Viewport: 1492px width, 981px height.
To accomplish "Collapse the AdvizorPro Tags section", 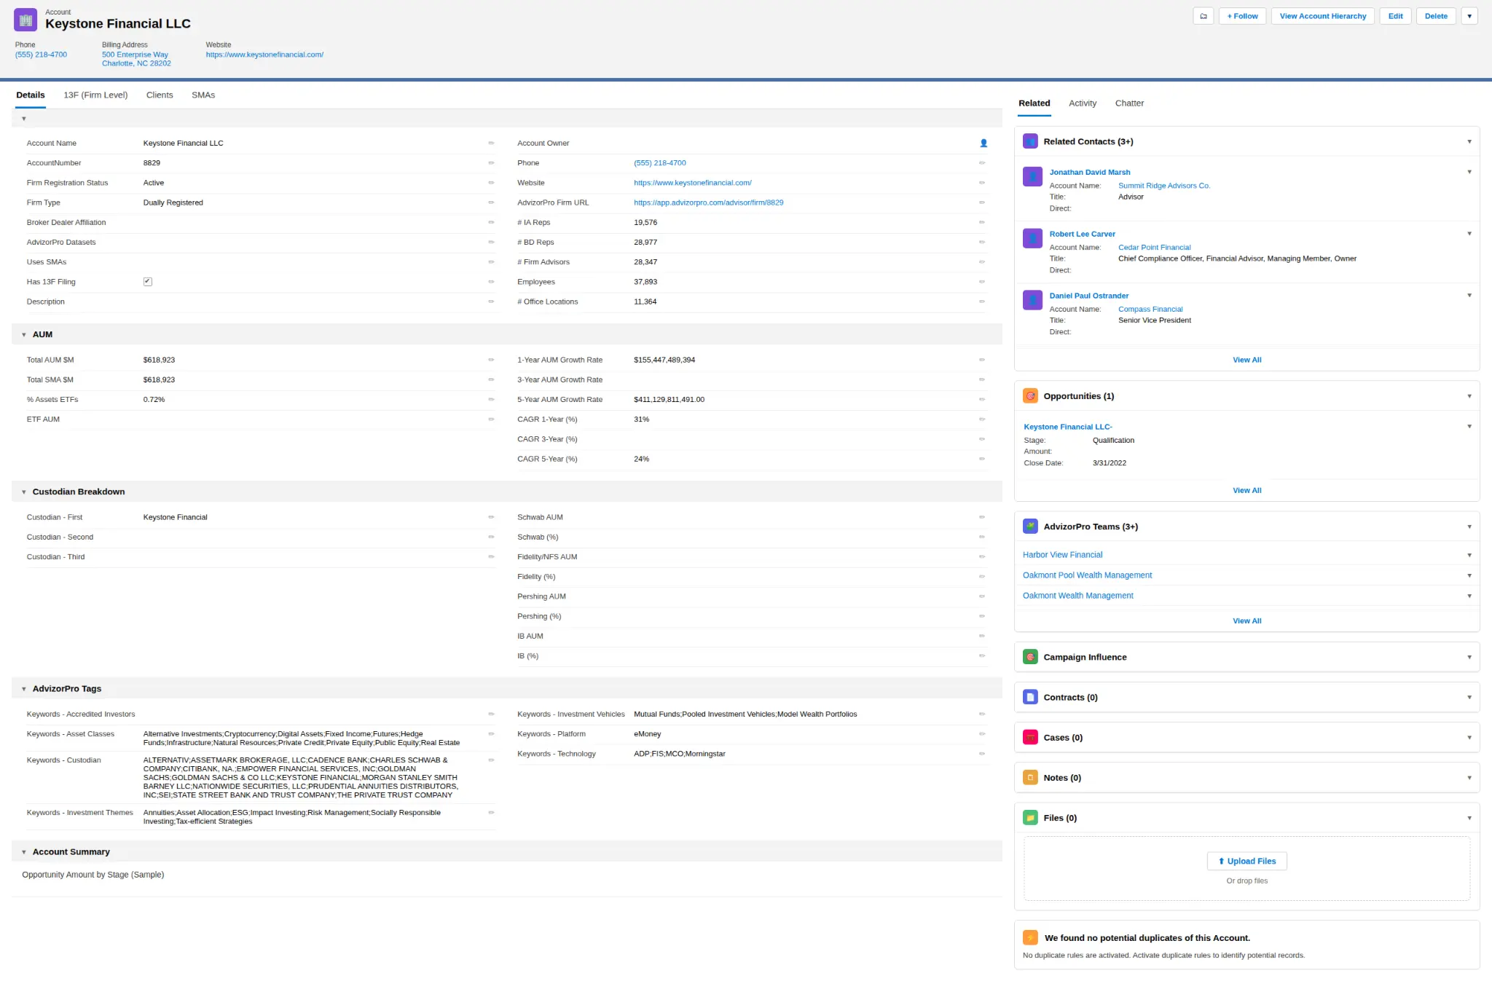I will click(24, 689).
